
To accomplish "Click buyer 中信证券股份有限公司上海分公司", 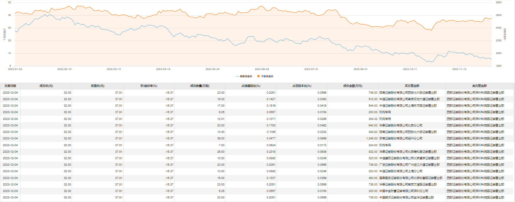I will click(x=401, y=171).
